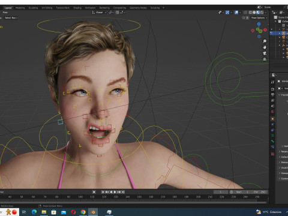Image resolution: width=288 pixels, height=216 pixels.
Task: Open the Bone Constraints properties tab
Action: coord(272,147)
